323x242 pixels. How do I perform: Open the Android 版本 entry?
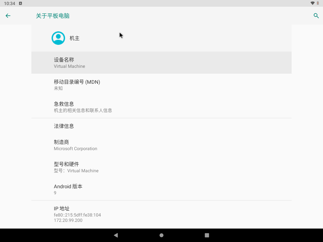[161, 189]
